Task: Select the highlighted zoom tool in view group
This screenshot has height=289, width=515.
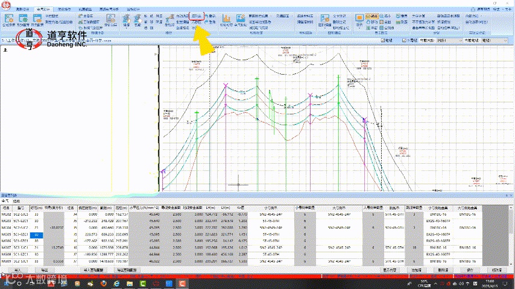Action: (x=373, y=15)
